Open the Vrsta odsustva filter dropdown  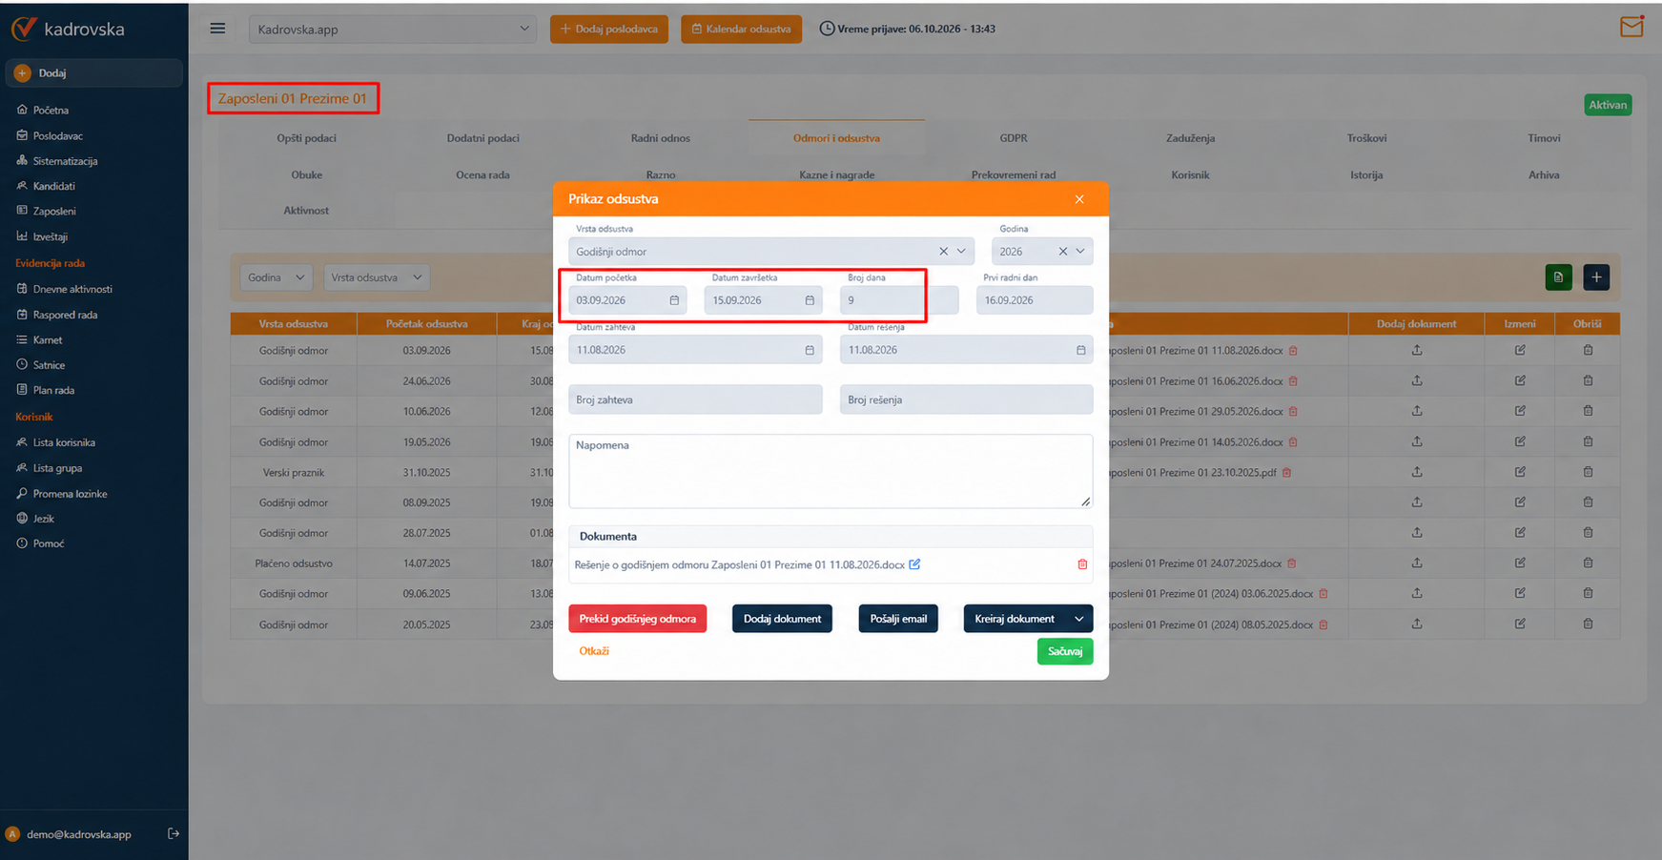click(376, 277)
